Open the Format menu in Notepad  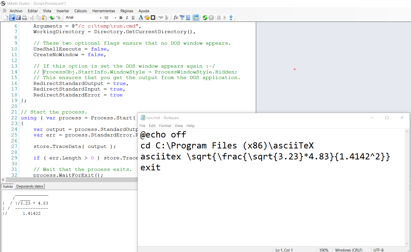[165, 126]
